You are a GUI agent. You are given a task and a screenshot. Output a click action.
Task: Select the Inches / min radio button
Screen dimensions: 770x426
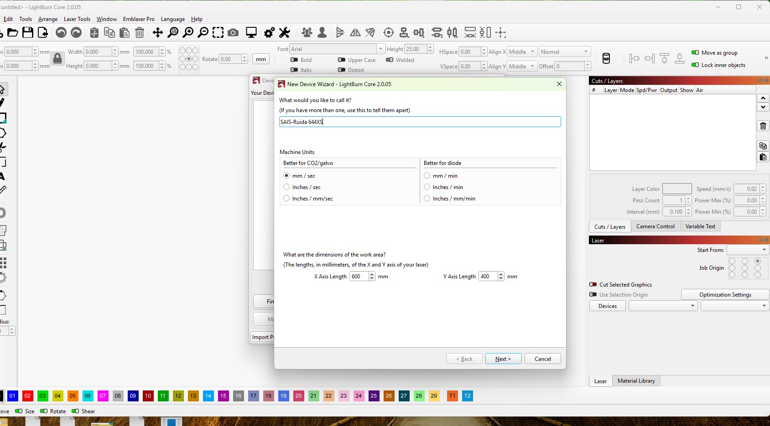pos(427,187)
